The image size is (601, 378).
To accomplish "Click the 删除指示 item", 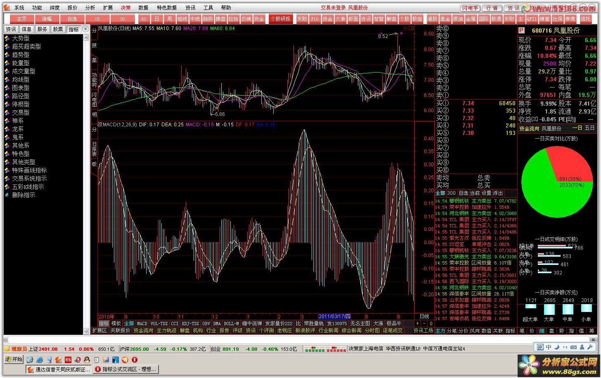I will (24, 195).
